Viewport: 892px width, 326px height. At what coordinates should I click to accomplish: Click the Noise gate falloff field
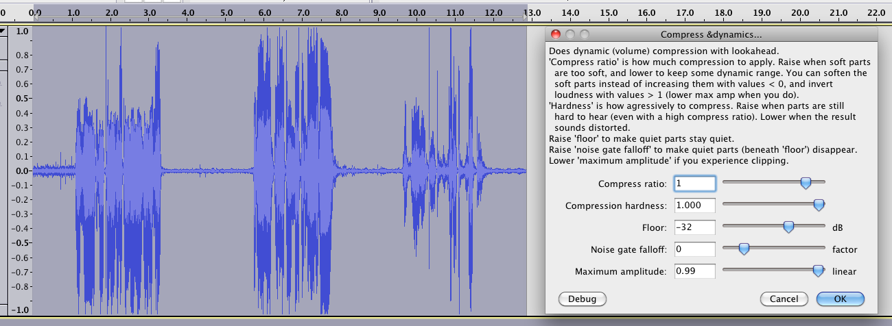[x=695, y=249]
